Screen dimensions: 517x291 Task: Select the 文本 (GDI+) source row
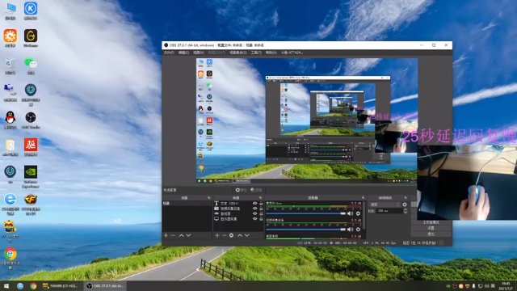pyautogui.click(x=238, y=204)
